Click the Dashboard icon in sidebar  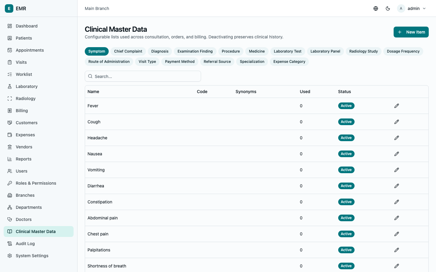[x=10, y=26]
